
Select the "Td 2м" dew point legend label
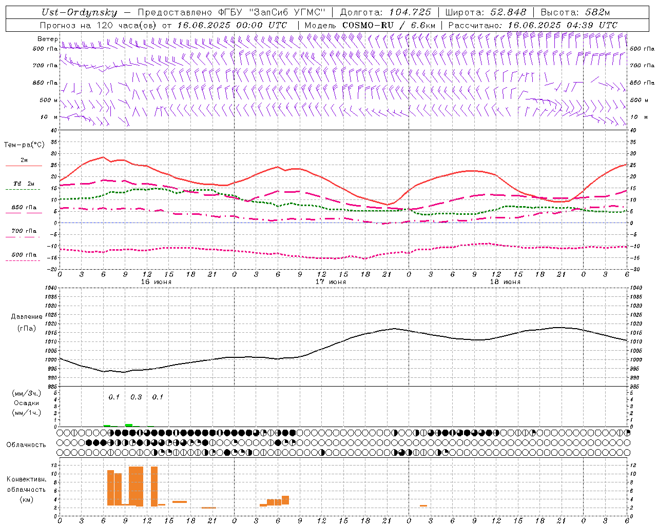[x=24, y=183]
